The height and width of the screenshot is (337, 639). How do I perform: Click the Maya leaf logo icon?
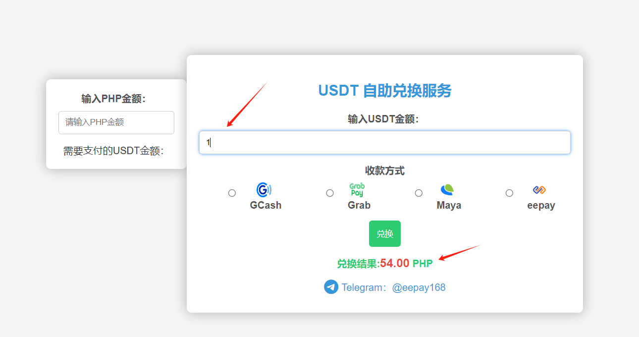pyautogui.click(x=447, y=190)
